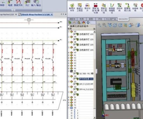Select the highlighted Q0 circuit breaker item
Image resolution: width=143 pixels, height=119 pixels.
click(x=86, y=79)
